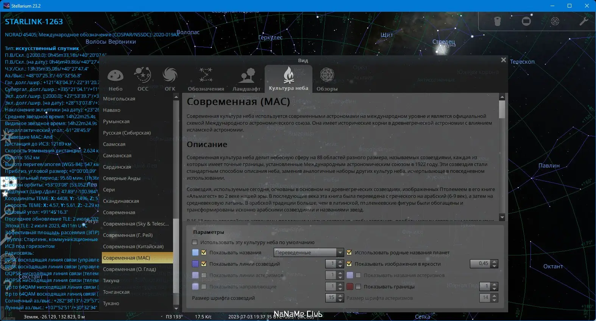
Task: Toggle Показывать линии созвездий checkbox
Action: click(204, 264)
